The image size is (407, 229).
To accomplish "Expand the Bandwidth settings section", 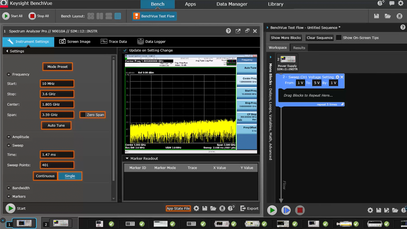I will point(9,188).
